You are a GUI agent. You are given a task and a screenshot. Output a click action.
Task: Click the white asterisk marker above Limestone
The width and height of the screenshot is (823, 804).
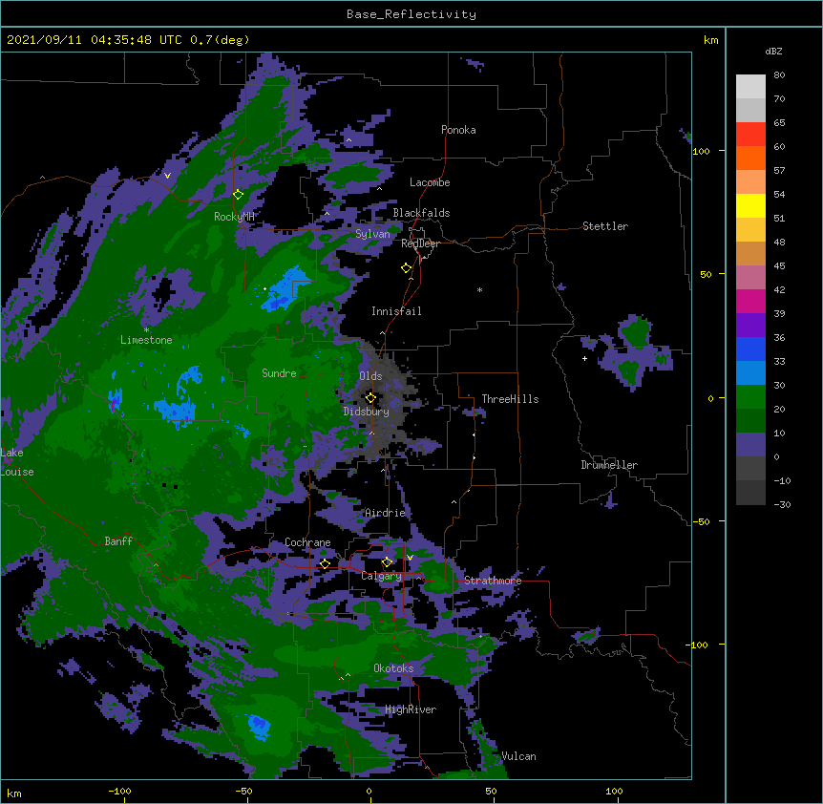146,330
